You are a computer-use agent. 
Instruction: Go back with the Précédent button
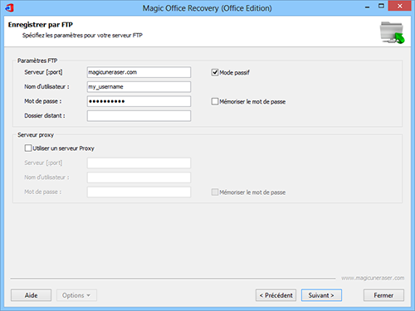point(276,295)
